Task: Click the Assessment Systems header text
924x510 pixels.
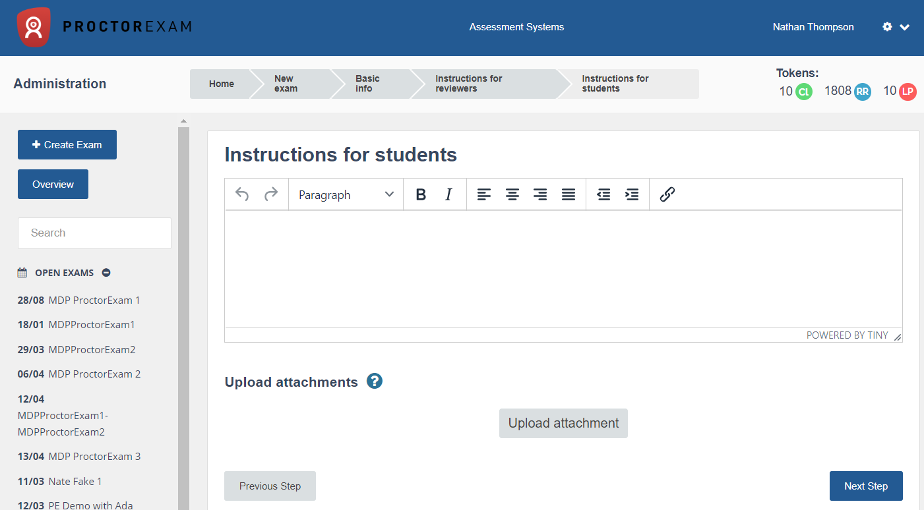Action: tap(516, 27)
